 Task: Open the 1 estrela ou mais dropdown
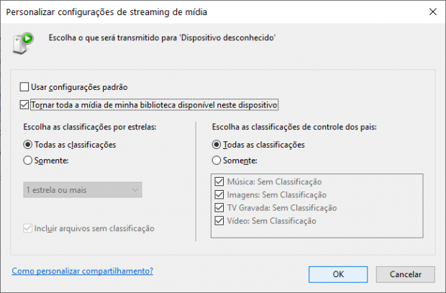tap(83, 190)
